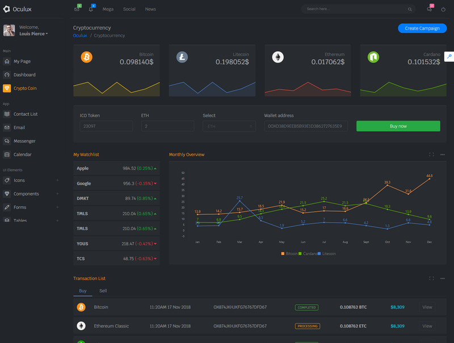The image size is (454, 343).
Task: Open the mail envelope icon in top bar
Action: tap(77, 9)
